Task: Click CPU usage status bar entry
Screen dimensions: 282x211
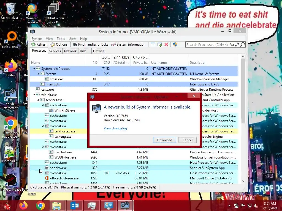Action: (44, 187)
